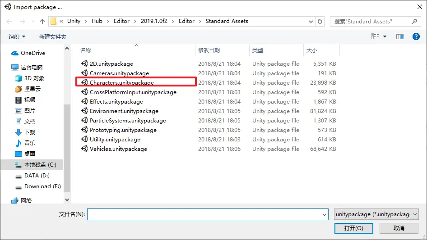
Task: Select 图片 in the sidebar
Action: (x=29, y=111)
